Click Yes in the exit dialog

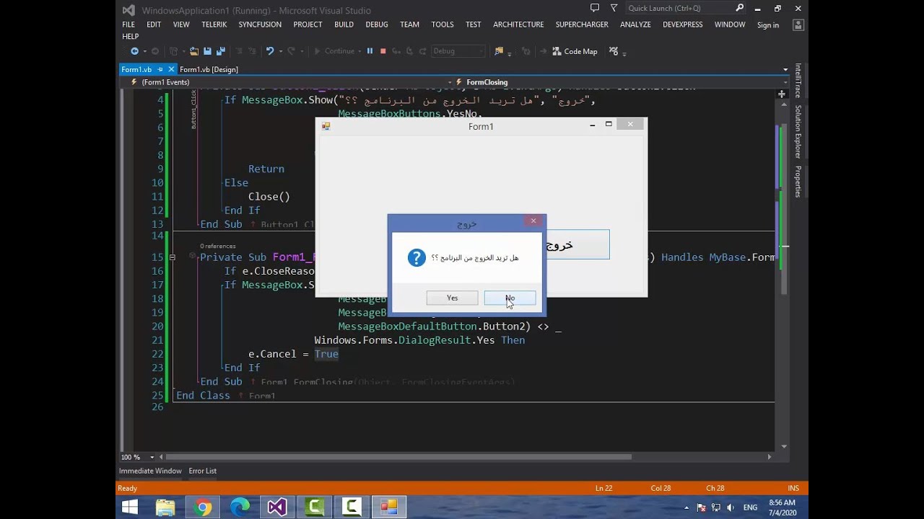point(452,298)
